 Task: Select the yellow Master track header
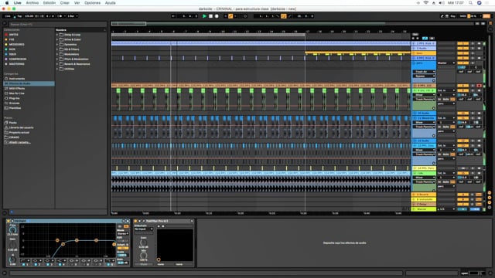[423, 209]
